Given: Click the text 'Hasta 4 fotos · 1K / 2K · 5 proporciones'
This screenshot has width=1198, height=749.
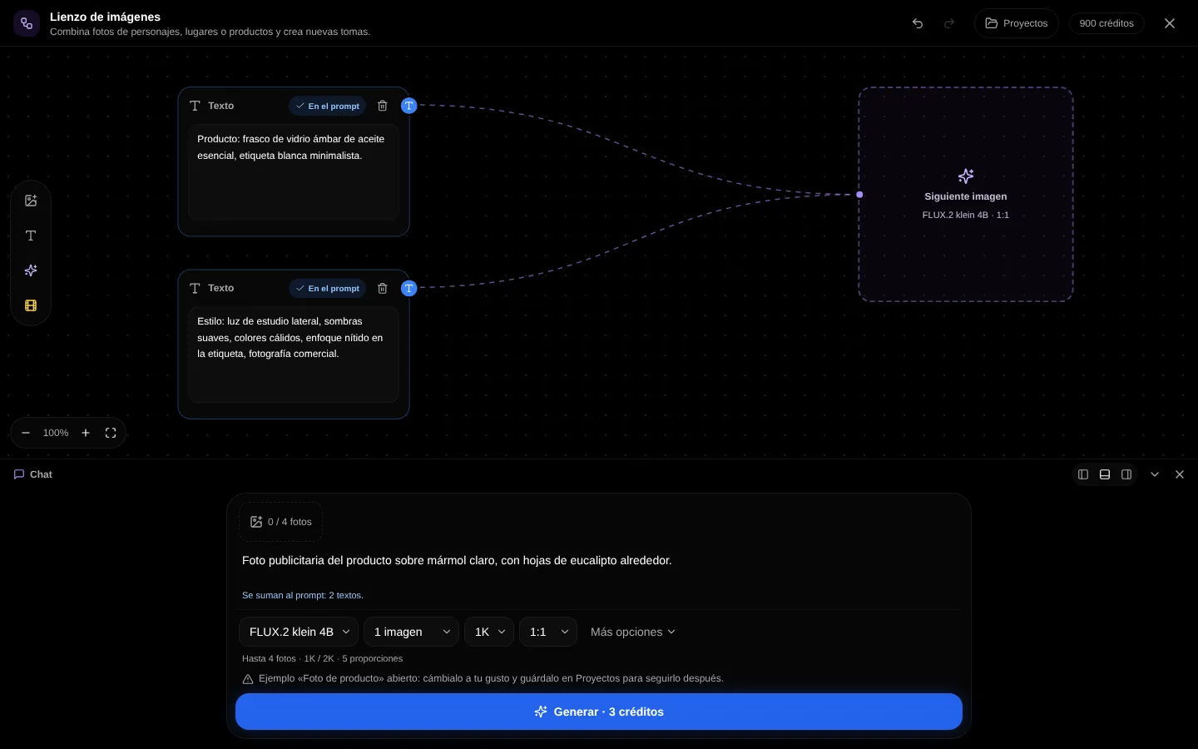Looking at the screenshot, I should (323, 658).
